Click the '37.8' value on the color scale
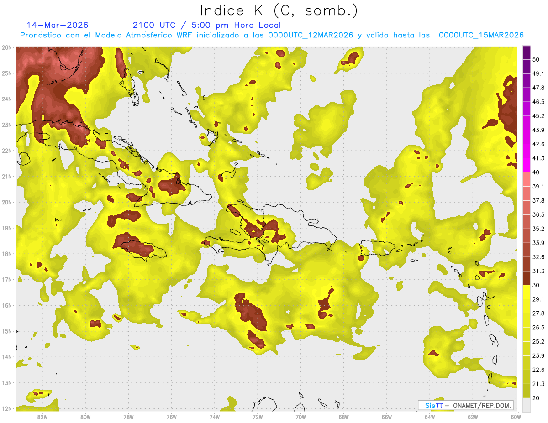Screen dimensions: 548x423 click(x=538, y=201)
